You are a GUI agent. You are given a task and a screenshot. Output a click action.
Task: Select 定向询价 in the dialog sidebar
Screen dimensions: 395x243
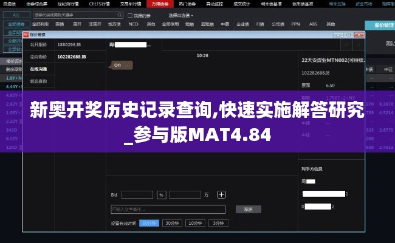38,57
